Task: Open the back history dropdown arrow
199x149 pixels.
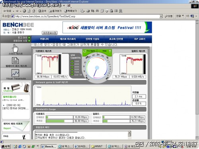Action: tap(14, 11)
